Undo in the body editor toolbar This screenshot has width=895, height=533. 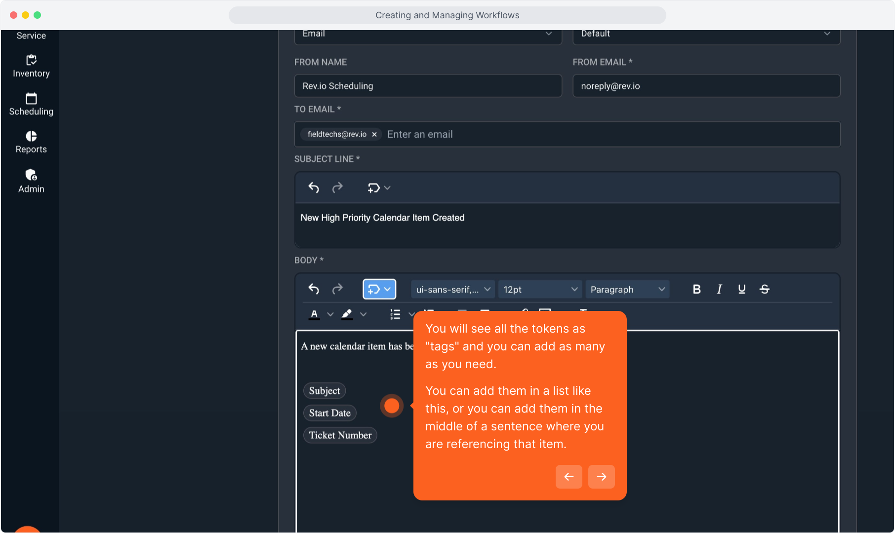coord(314,289)
